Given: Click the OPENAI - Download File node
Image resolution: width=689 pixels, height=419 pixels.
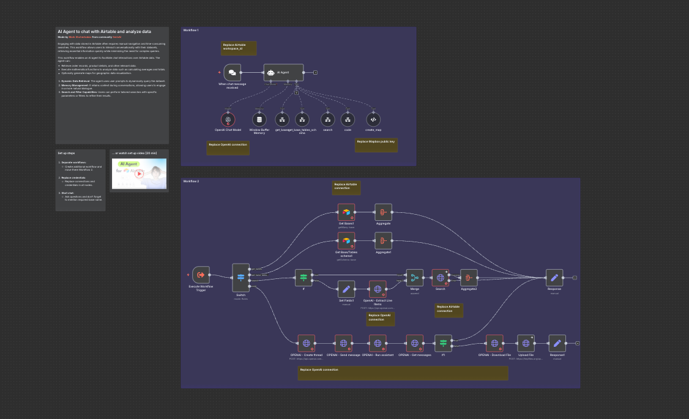Looking at the screenshot, I should 494,343.
